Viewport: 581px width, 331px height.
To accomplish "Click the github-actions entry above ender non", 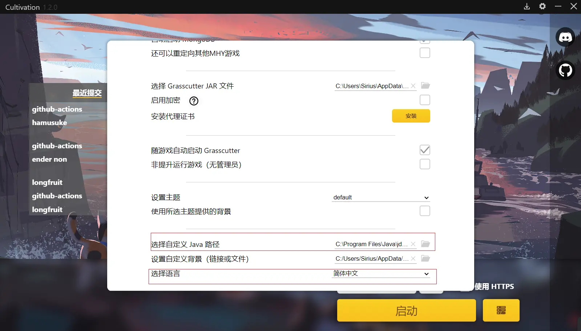I will [x=57, y=146].
